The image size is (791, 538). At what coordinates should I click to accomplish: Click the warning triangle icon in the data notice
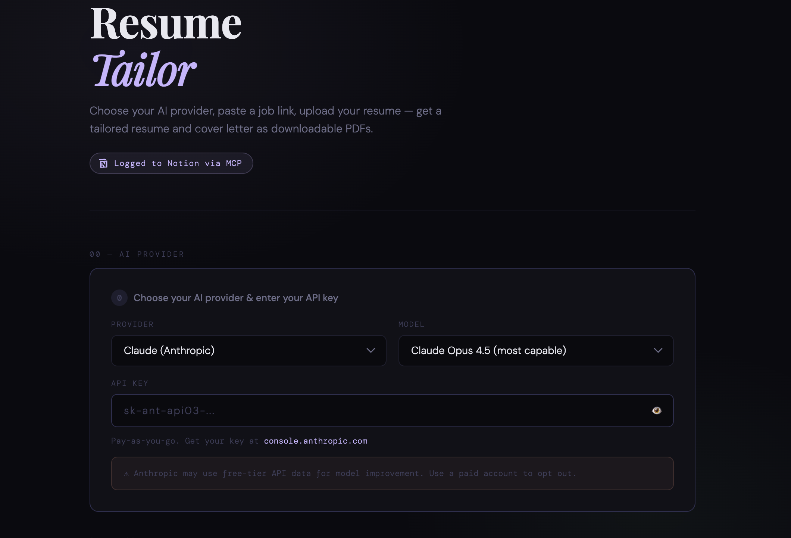tap(126, 473)
